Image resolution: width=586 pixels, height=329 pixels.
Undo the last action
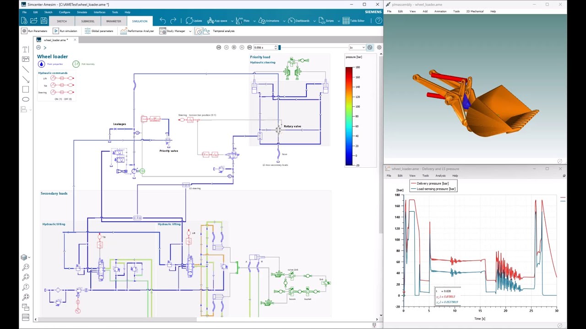(163, 21)
